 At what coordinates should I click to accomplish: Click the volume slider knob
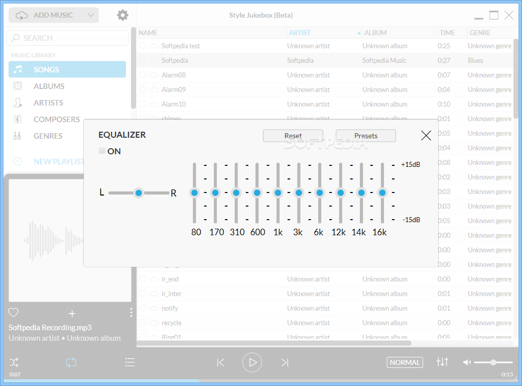pos(493,362)
